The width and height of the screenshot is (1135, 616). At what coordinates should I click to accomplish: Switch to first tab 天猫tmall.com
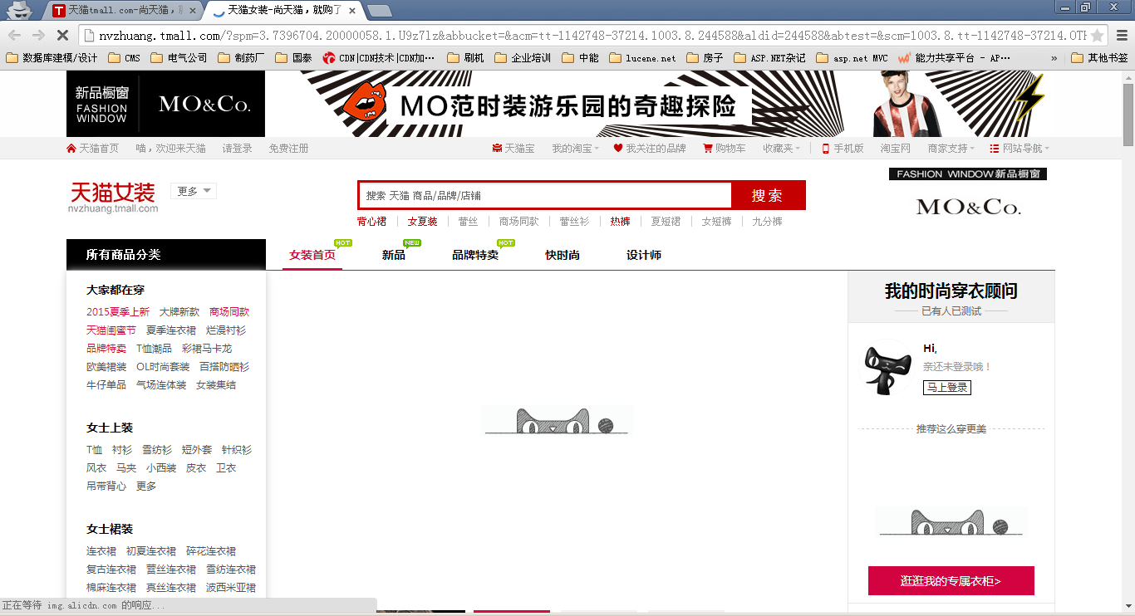point(125,11)
